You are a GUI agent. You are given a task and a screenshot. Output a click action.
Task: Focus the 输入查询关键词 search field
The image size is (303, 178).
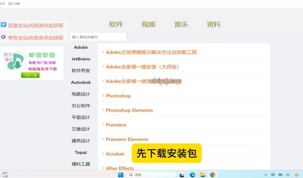pyautogui.click(x=98, y=37)
